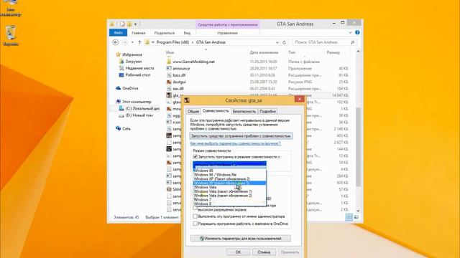This screenshot has height=258, width=460.
Task: Cancel Properties dialog with Отмена
Action: click(x=264, y=252)
